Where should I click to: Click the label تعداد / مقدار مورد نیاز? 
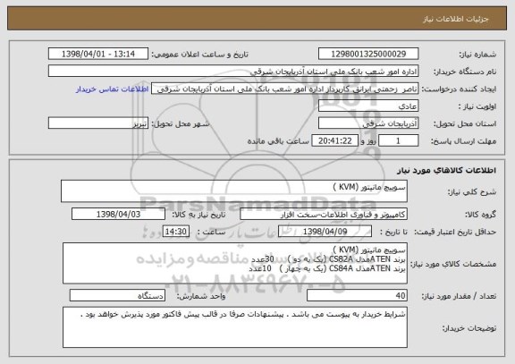(x=459, y=296)
